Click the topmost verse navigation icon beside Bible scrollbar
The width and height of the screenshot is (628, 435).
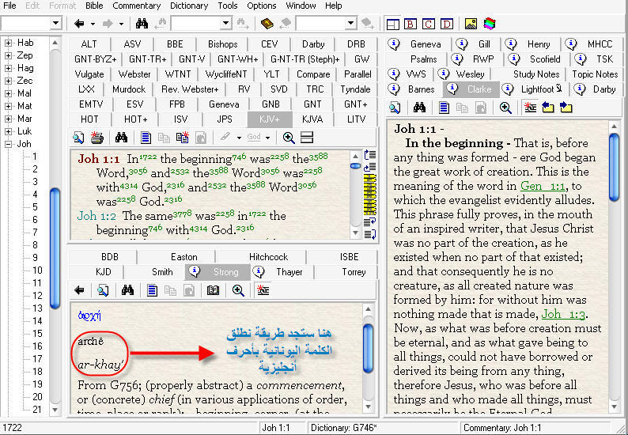(x=369, y=154)
